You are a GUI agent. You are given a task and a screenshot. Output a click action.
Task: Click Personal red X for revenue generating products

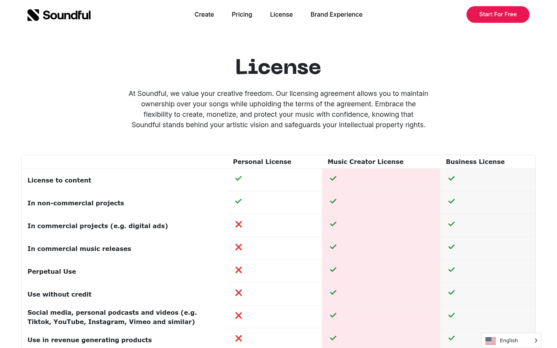(x=239, y=338)
